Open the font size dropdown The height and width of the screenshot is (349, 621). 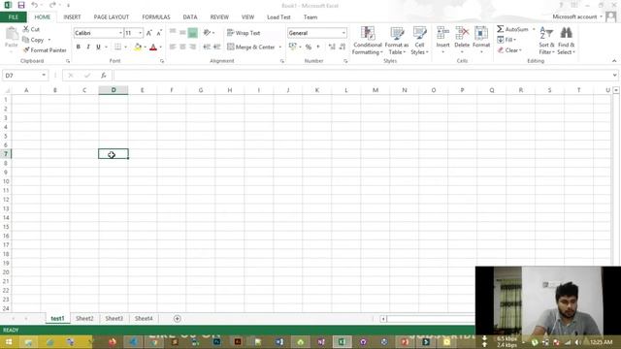[x=140, y=33]
